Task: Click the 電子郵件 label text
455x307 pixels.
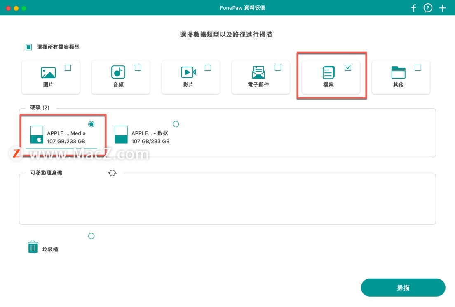Action: coord(258,85)
